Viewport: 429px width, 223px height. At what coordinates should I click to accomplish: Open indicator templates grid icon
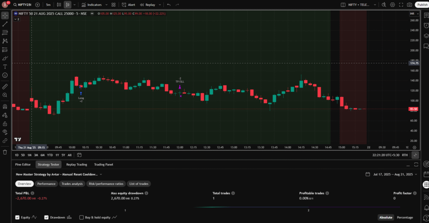(x=114, y=5)
